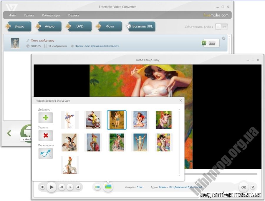
Task: Seek on the slideshow progress bar
Action: point(221,174)
